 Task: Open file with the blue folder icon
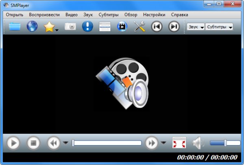15,26
